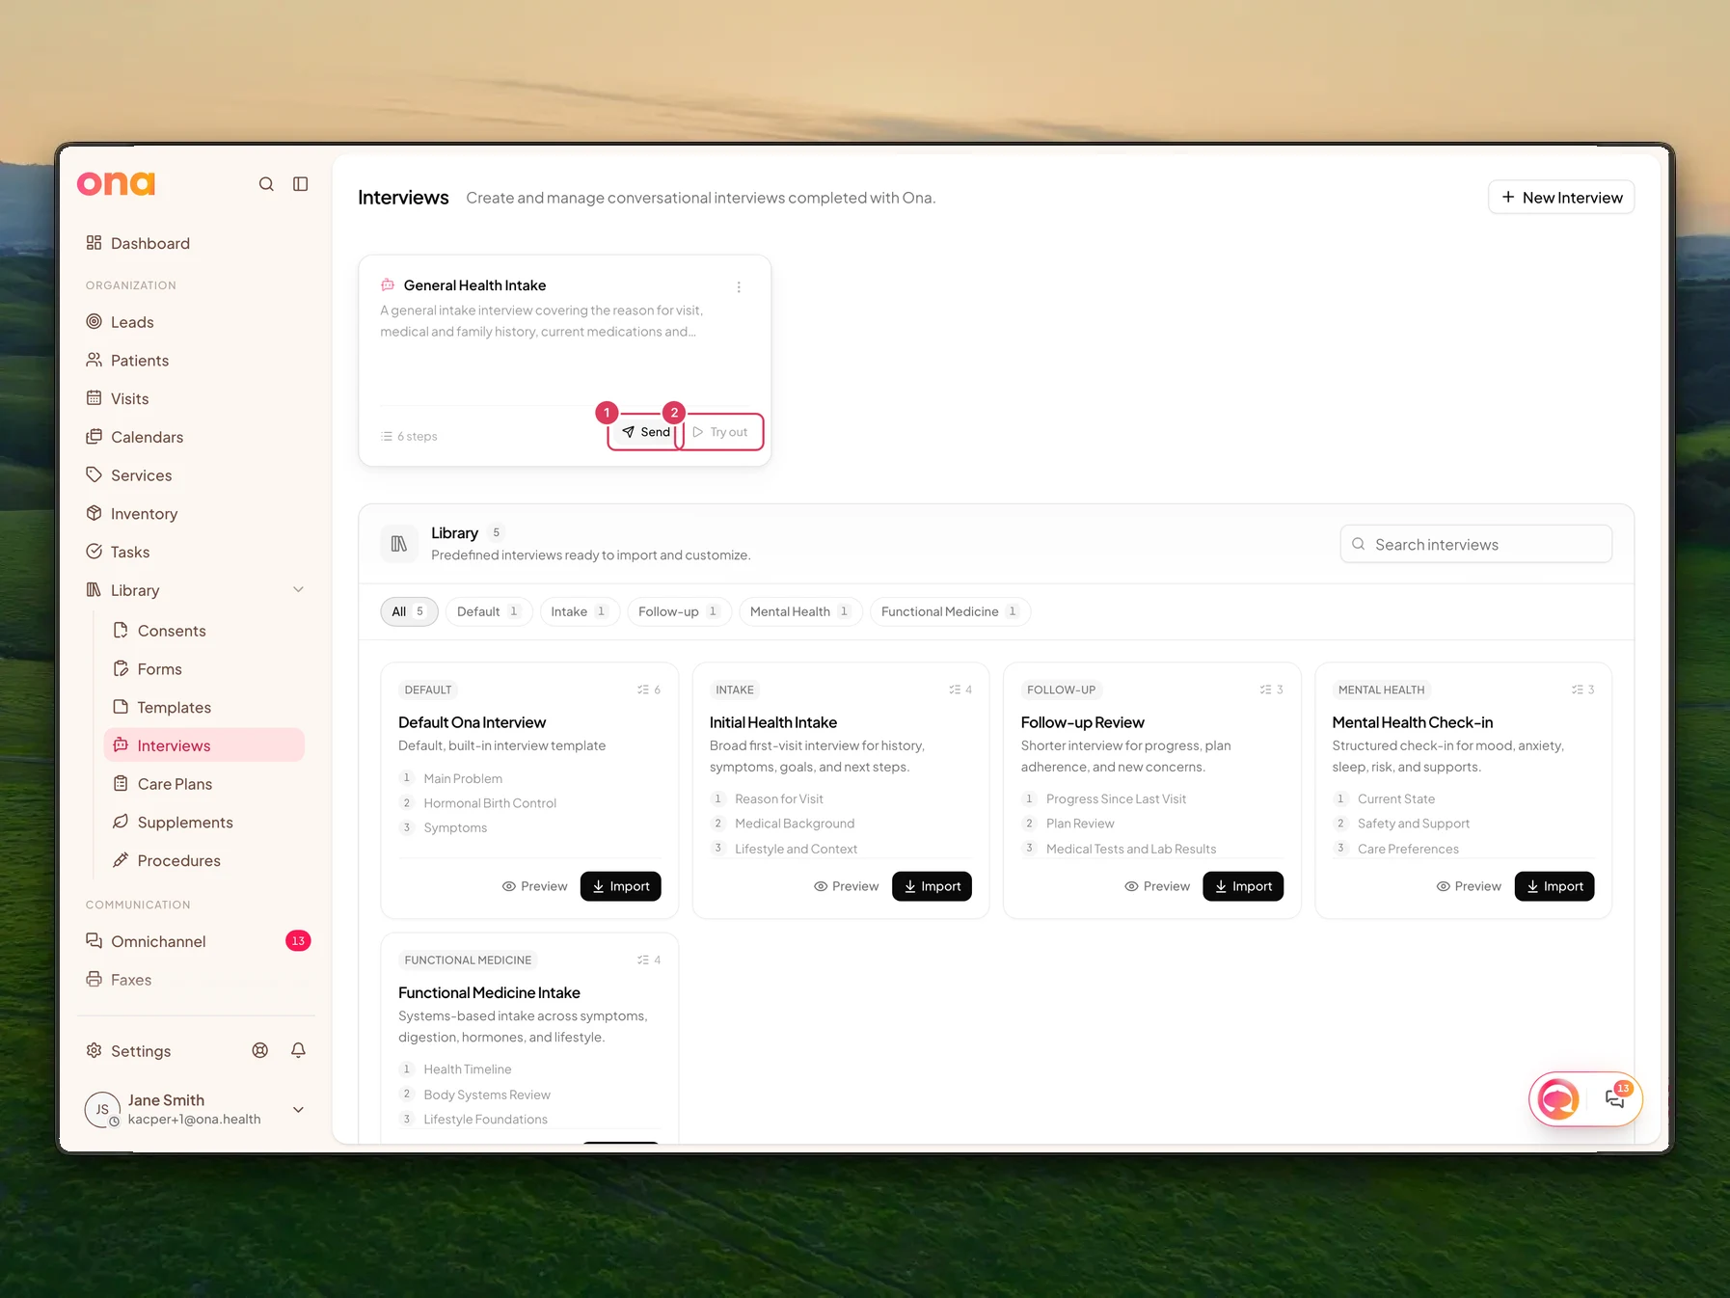
Task: Click the search magnifier icon beside ona logo
Action: pos(266,184)
